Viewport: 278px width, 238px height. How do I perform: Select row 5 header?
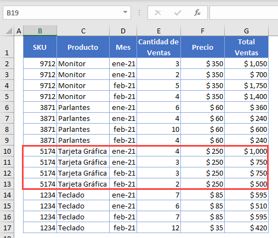click(7, 96)
